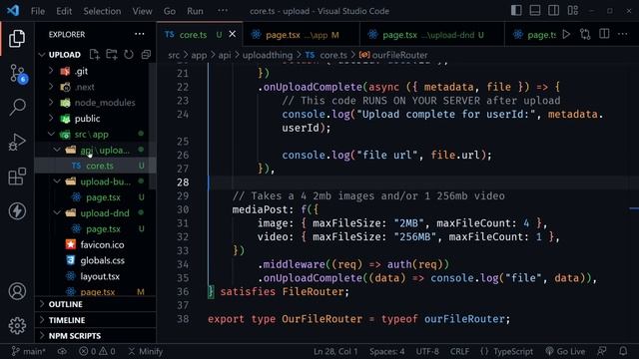This screenshot has width=639, height=359.
Task: Open the Selection menu
Action: pos(102,11)
